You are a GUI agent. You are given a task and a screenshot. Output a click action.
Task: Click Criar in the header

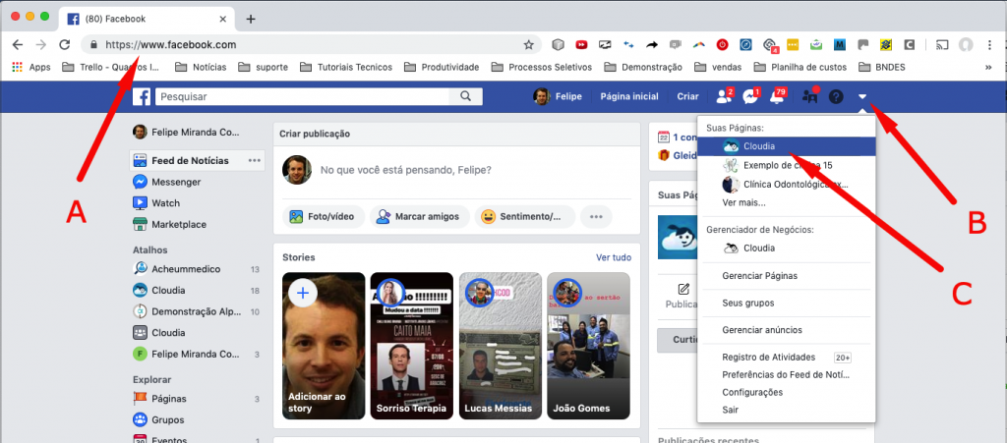point(687,97)
